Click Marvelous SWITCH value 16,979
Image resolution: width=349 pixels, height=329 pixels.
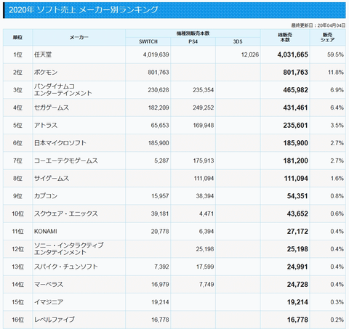click(x=160, y=285)
